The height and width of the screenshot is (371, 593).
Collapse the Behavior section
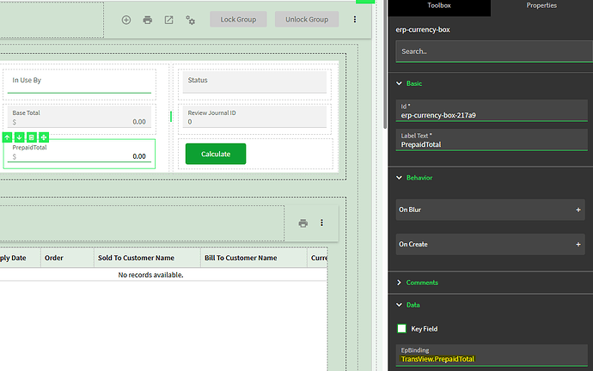tap(399, 178)
